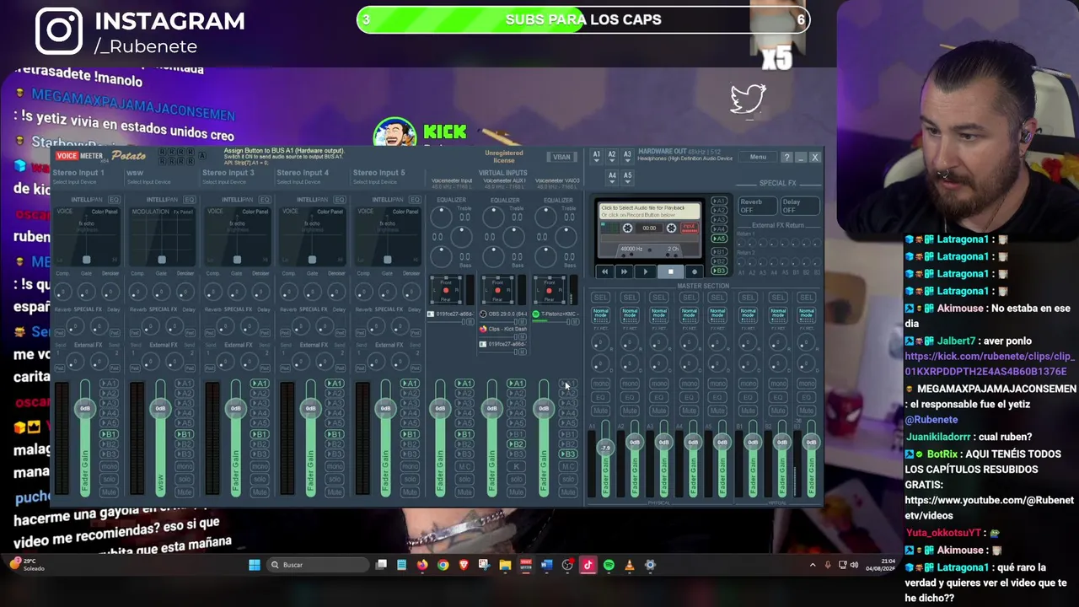Open Firefox from the taskbar
Viewport: 1079px width, 607px height.
coord(422,565)
